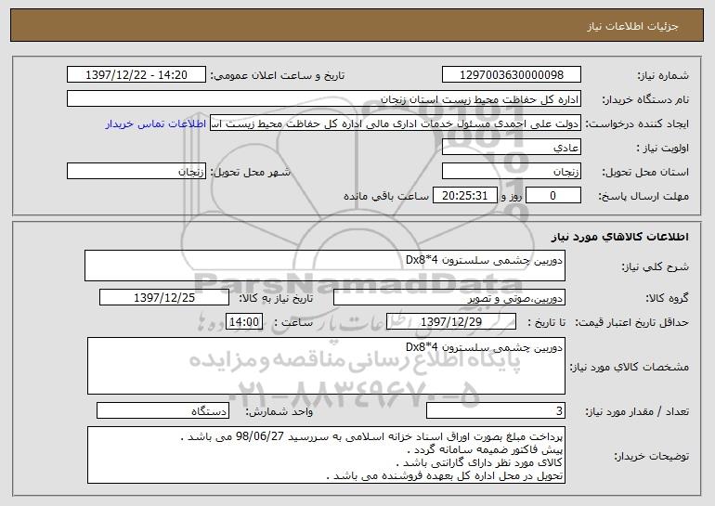
Task: Select the تاریخ نیاز به کالا field 1397/12/25
Action: point(164,297)
